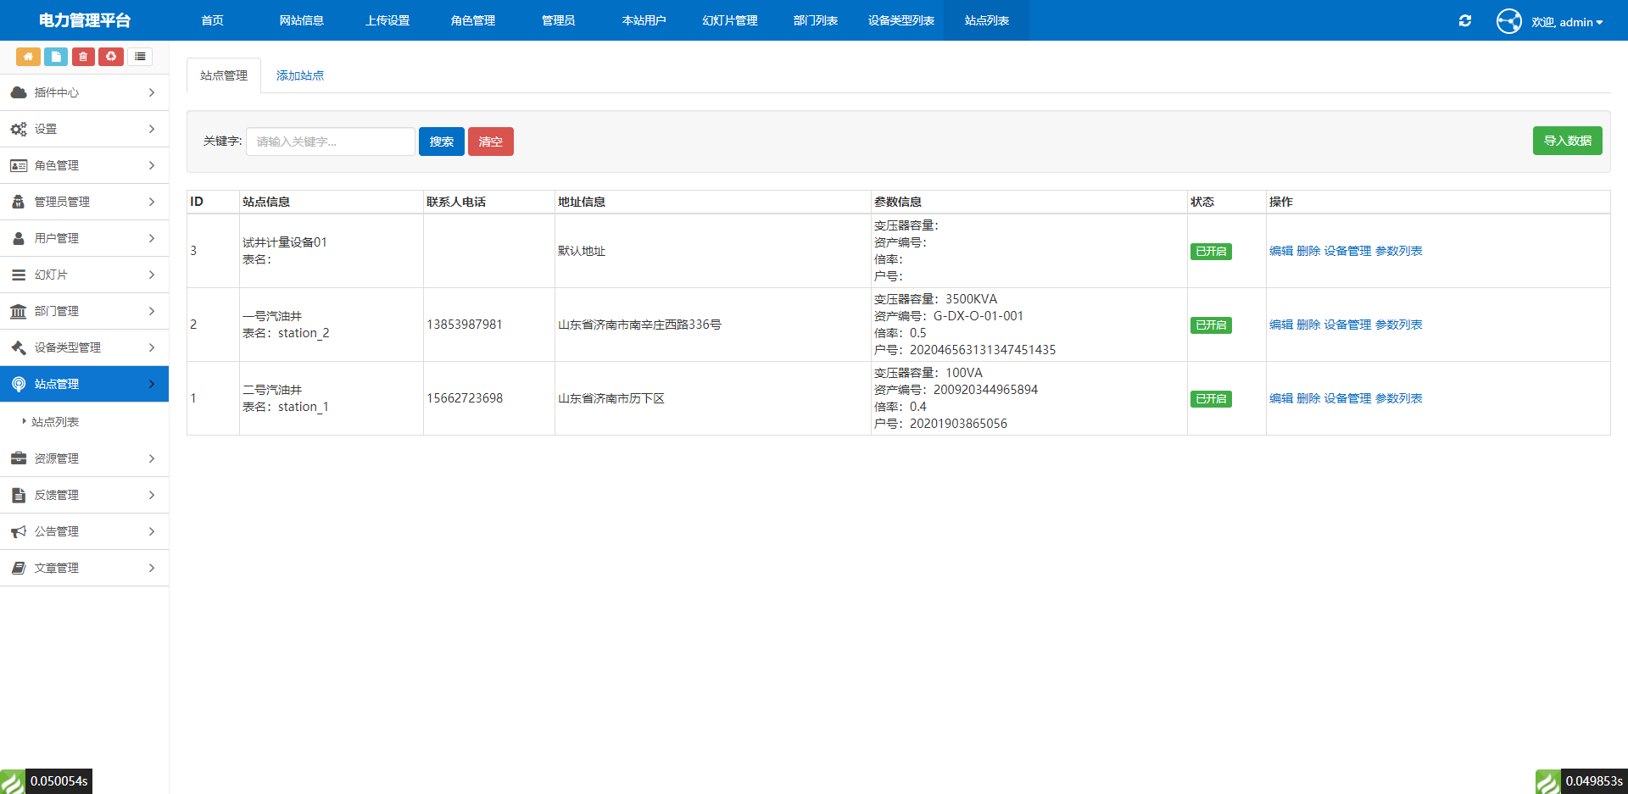Switch to the 站点管理 tab
Viewport: 1628px width, 794px height.
[x=224, y=75]
